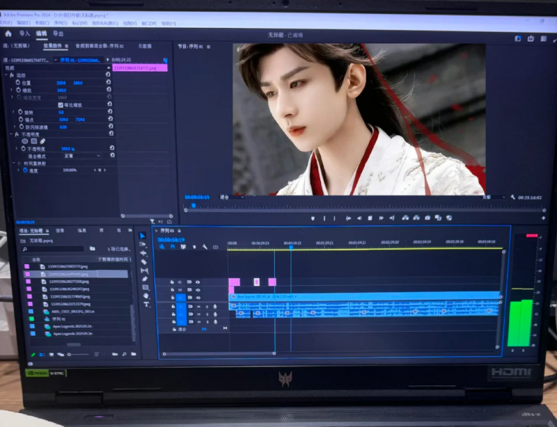557x427 pixels.
Task: Select the Razor tool in the tools panel
Action: 144,262
